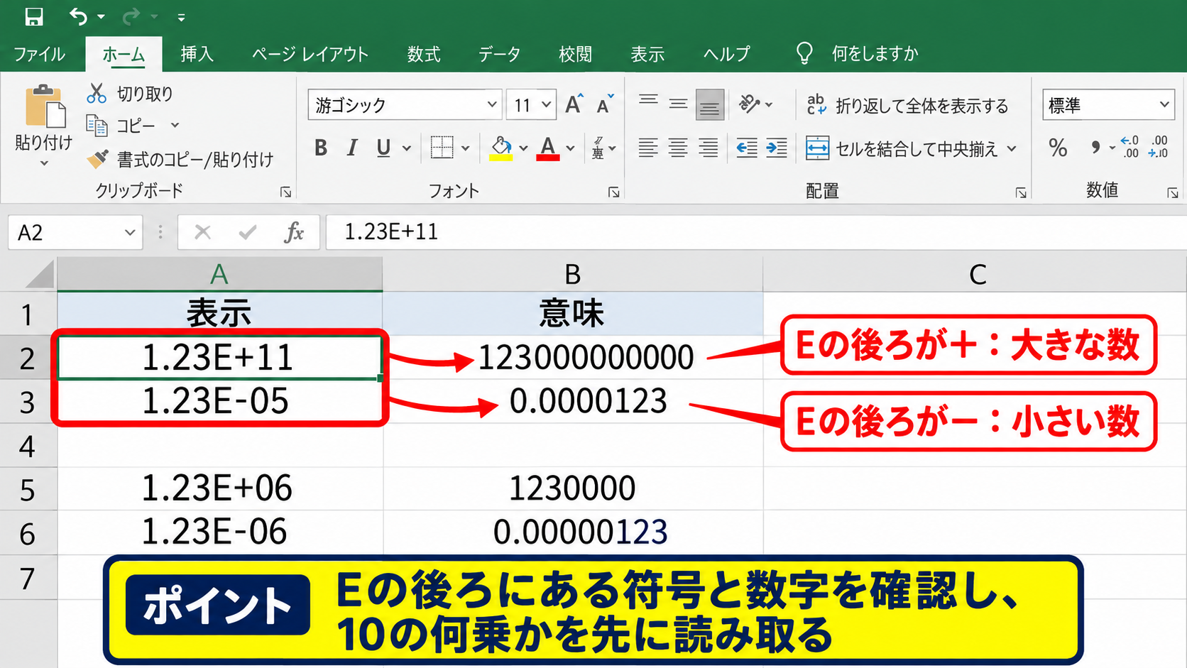Click the Font Color red A swatch

tap(547, 148)
